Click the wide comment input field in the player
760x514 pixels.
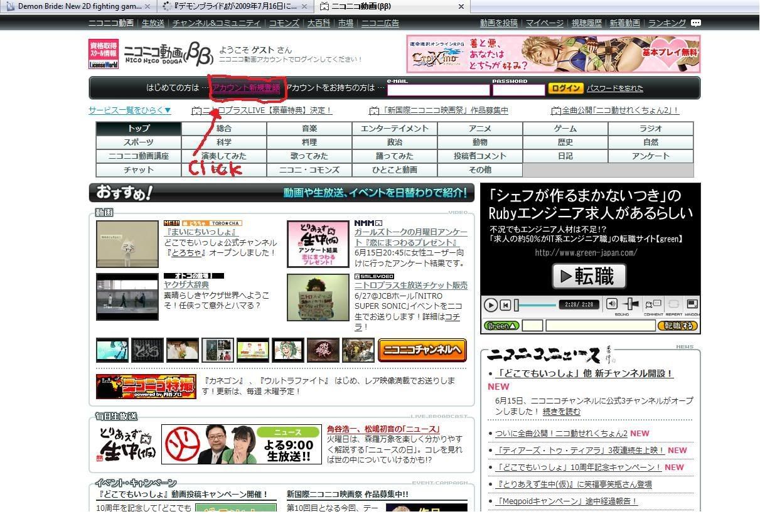point(600,326)
